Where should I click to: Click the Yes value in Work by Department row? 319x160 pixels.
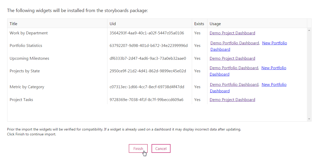pyautogui.click(x=197, y=33)
